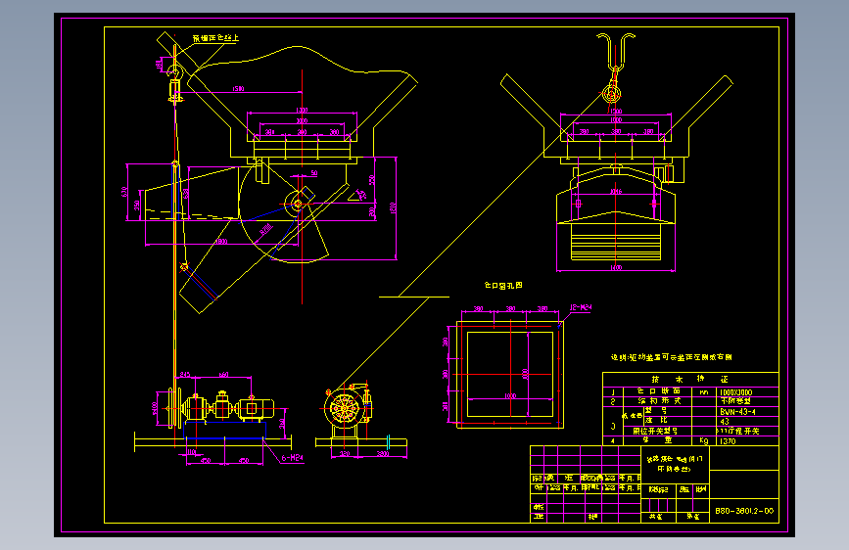Click the Kg unit cell
This screenshot has height=550, width=849.
(703, 440)
